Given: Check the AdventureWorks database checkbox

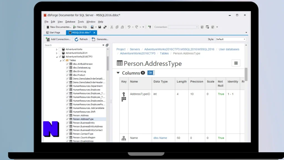Looking at the screenshot, I should (60, 49).
